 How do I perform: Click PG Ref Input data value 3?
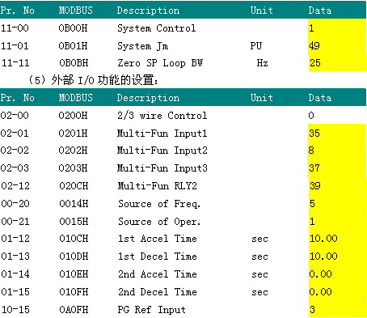pos(312,309)
